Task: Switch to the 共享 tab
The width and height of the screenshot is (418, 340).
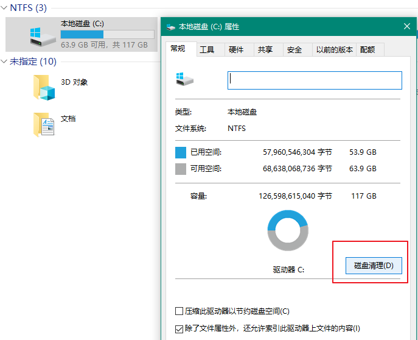Action: (265, 50)
